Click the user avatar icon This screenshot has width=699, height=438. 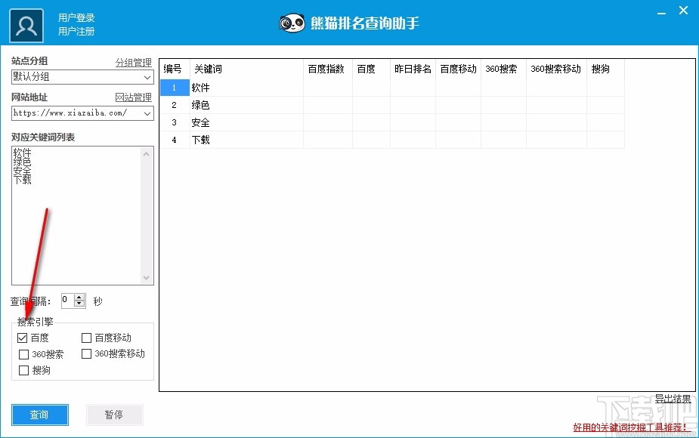25,25
